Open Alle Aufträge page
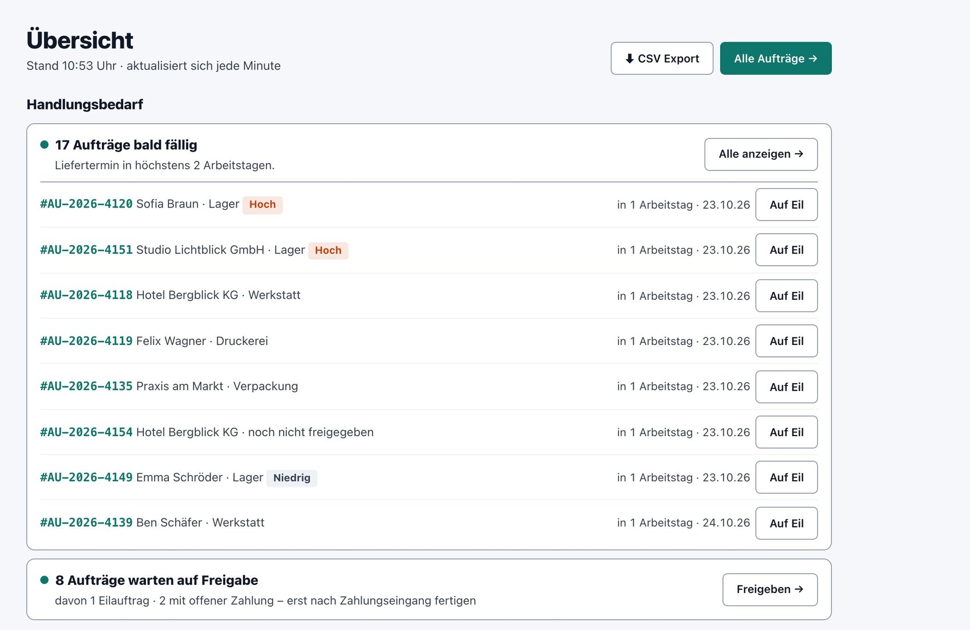Screen dimensions: 970x630 [775, 58]
